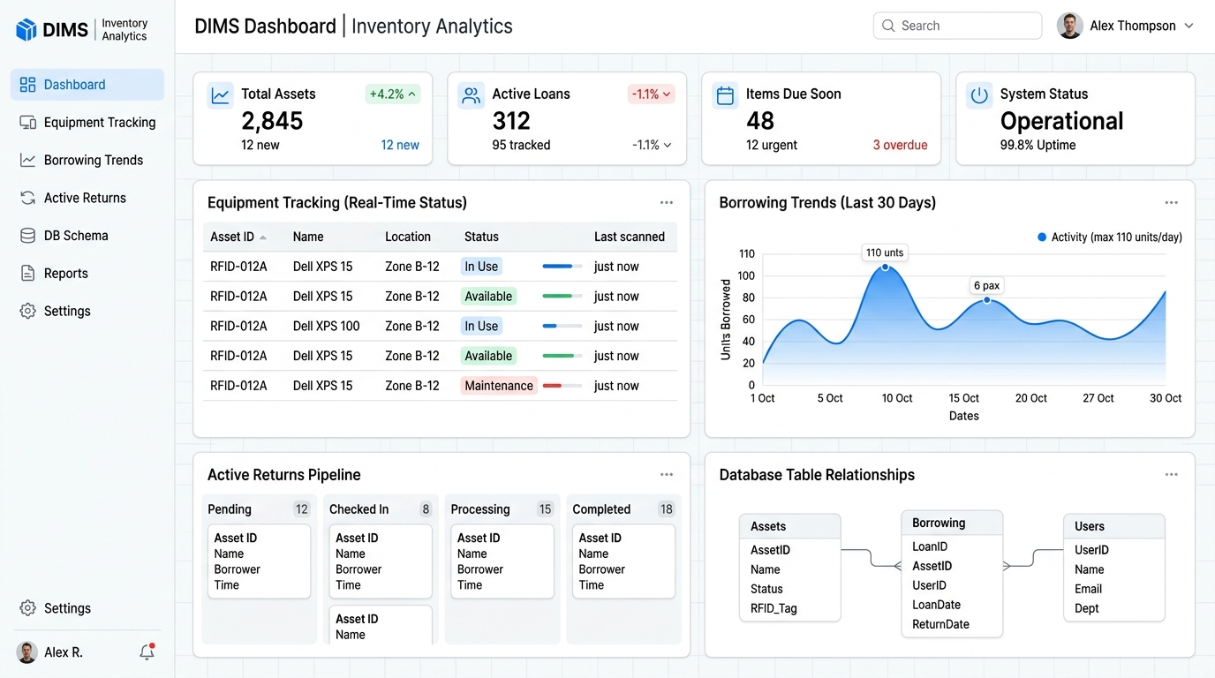Click the '12 new' blue link
The width and height of the screenshot is (1215, 678).
tap(400, 145)
